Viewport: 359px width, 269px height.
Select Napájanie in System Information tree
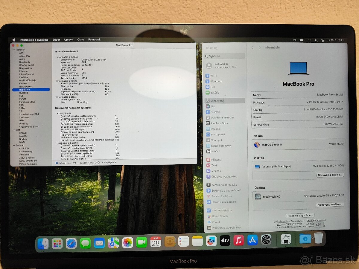31,90
